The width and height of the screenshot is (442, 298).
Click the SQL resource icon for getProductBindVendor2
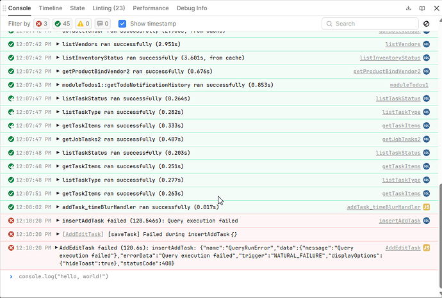[427, 71]
